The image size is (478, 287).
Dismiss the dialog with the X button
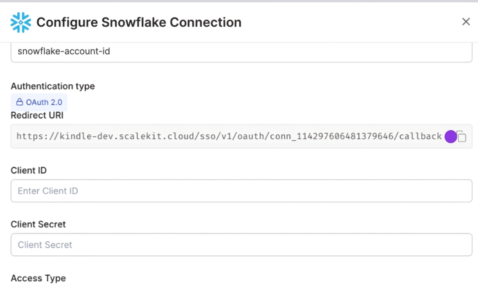pyautogui.click(x=466, y=22)
